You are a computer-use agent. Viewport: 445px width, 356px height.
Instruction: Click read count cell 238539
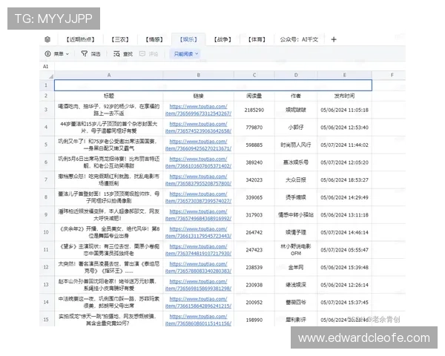(x=254, y=268)
